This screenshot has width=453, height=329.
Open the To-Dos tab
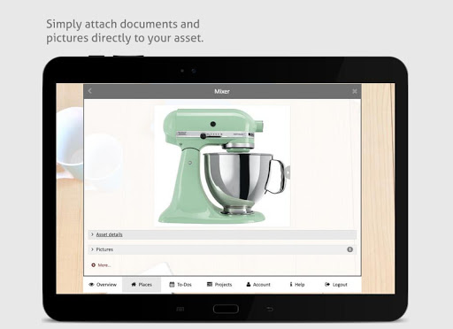point(180,285)
